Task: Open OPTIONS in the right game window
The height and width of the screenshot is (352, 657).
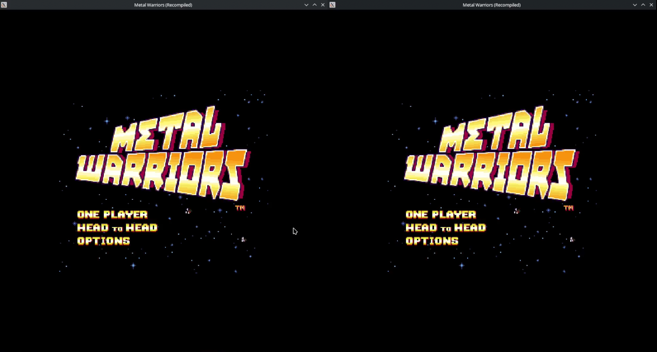Action: coord(432,241)
